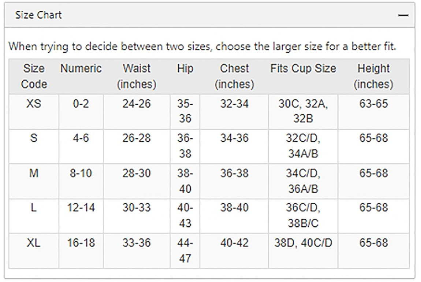Collapse the Size Chart panel minus icon
This screenshot has width=421, height=282.
pyautogui.click(x=403, y=15)
